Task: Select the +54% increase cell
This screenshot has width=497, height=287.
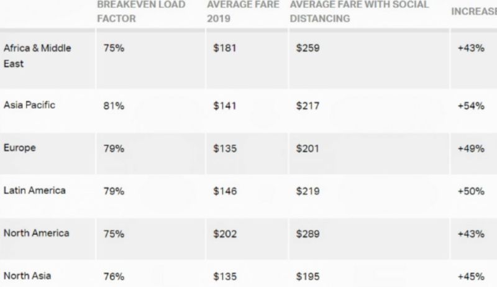Action: [x=471, y=106]
